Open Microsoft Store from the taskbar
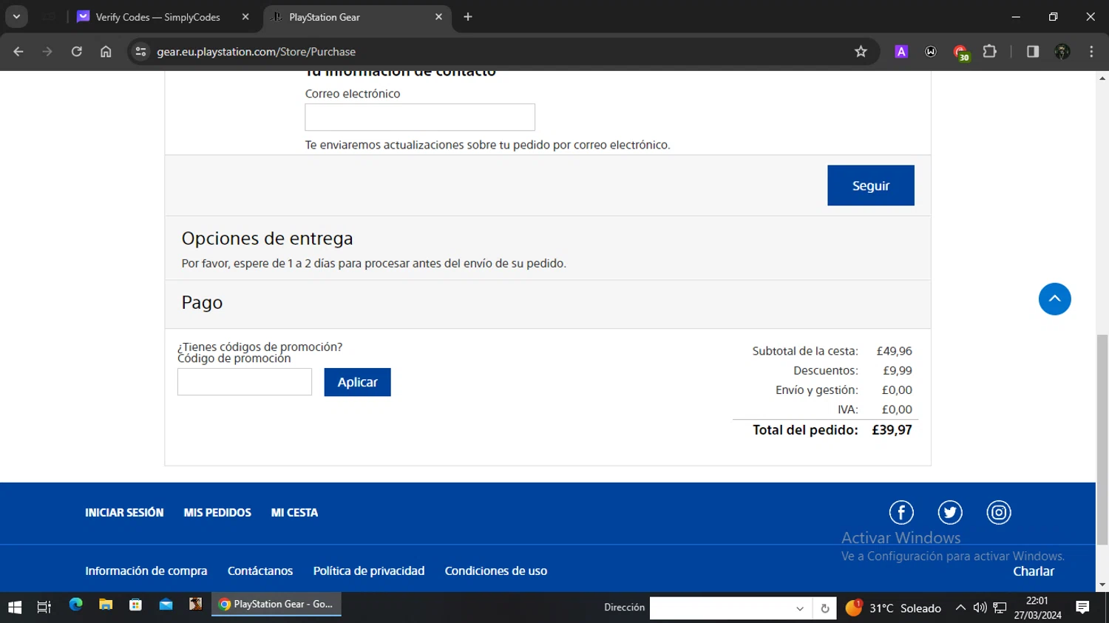1109x623 pixels. 135,605
